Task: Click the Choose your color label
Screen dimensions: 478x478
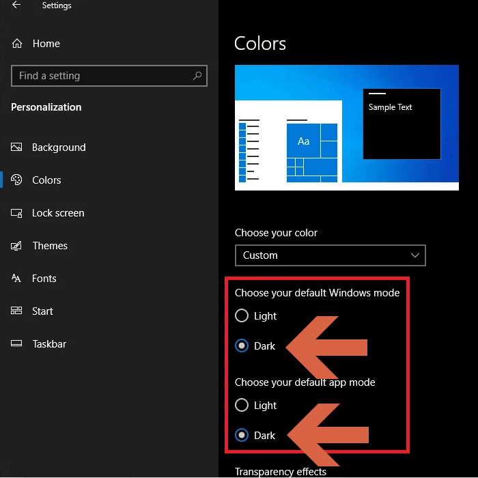Action: 276,233
